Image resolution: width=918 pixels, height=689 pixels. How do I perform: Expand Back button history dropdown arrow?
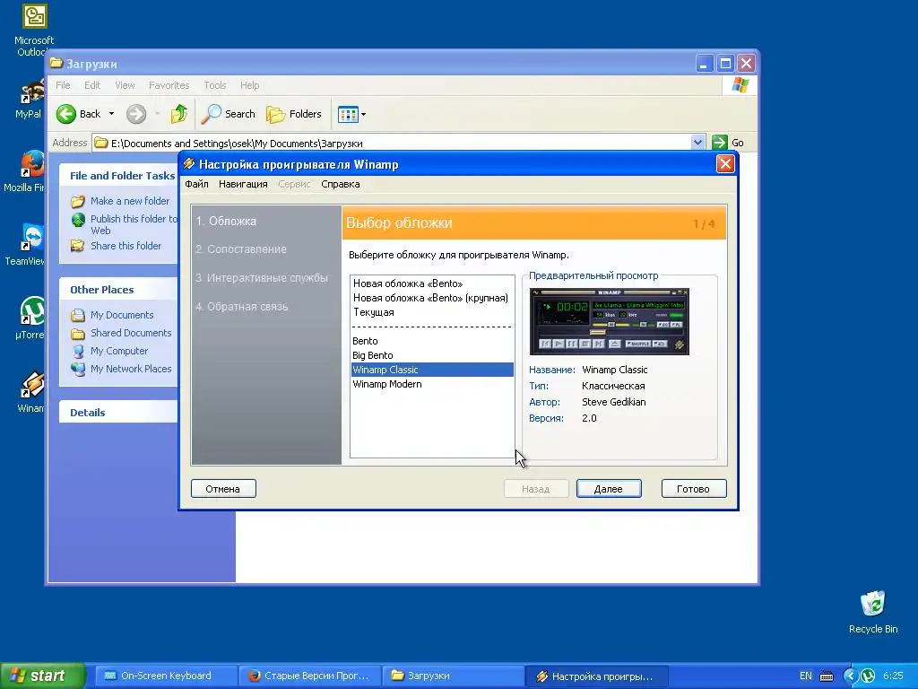(x=111, y=114)
